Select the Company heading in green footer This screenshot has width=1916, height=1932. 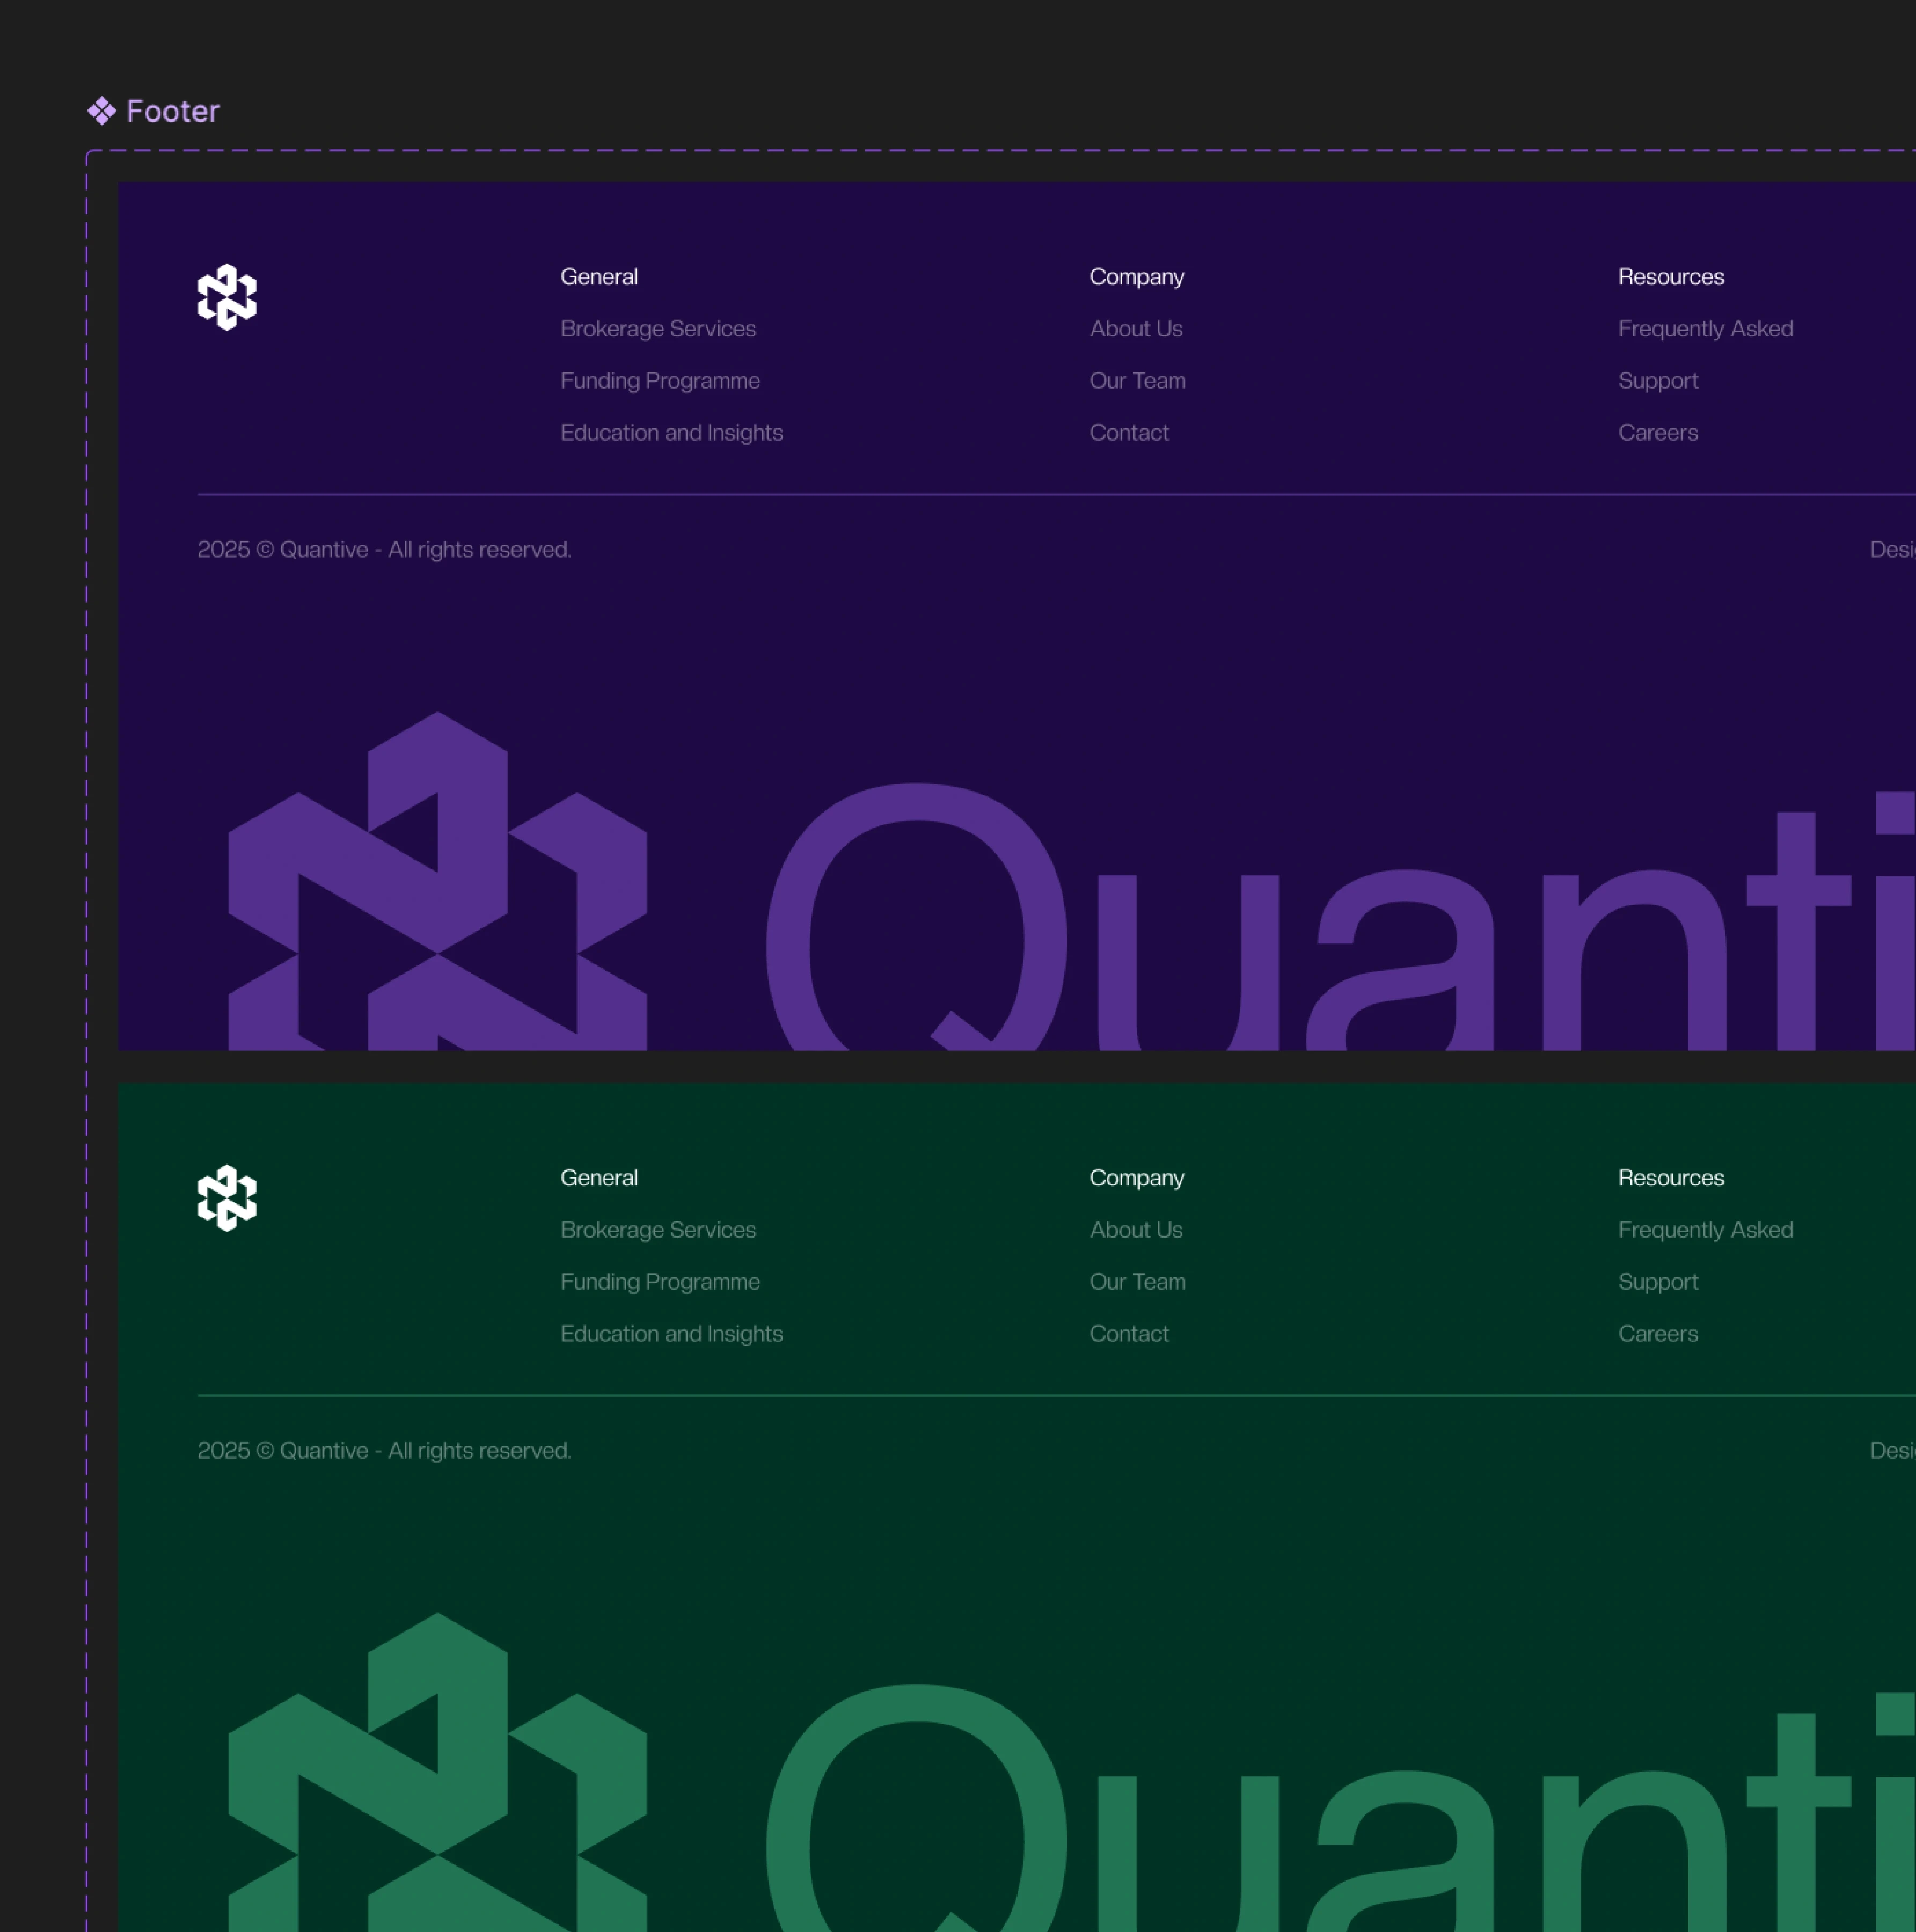(x=1136, y=1177)
